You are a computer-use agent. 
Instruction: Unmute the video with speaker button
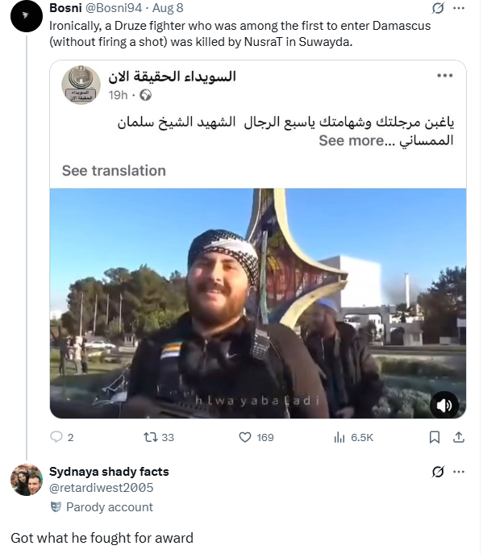point(444,405)
